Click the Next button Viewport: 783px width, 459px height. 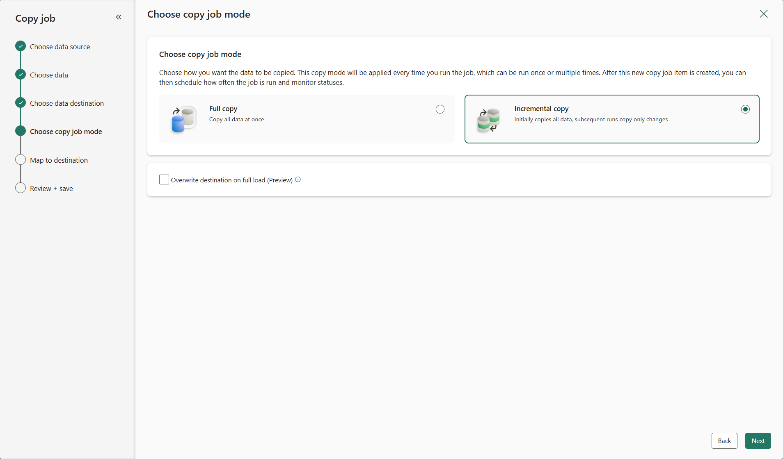758,441
